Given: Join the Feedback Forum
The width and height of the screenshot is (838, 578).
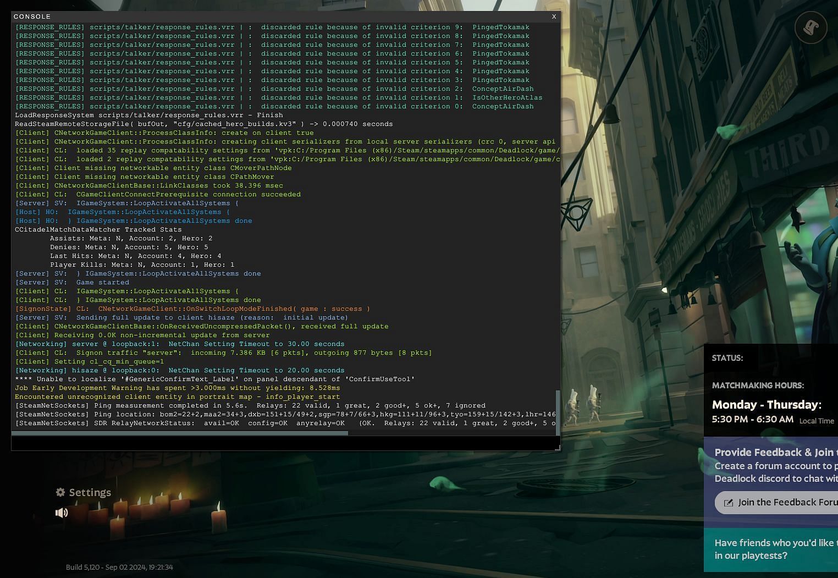Looking at the screenshot, I should (776, 503).
